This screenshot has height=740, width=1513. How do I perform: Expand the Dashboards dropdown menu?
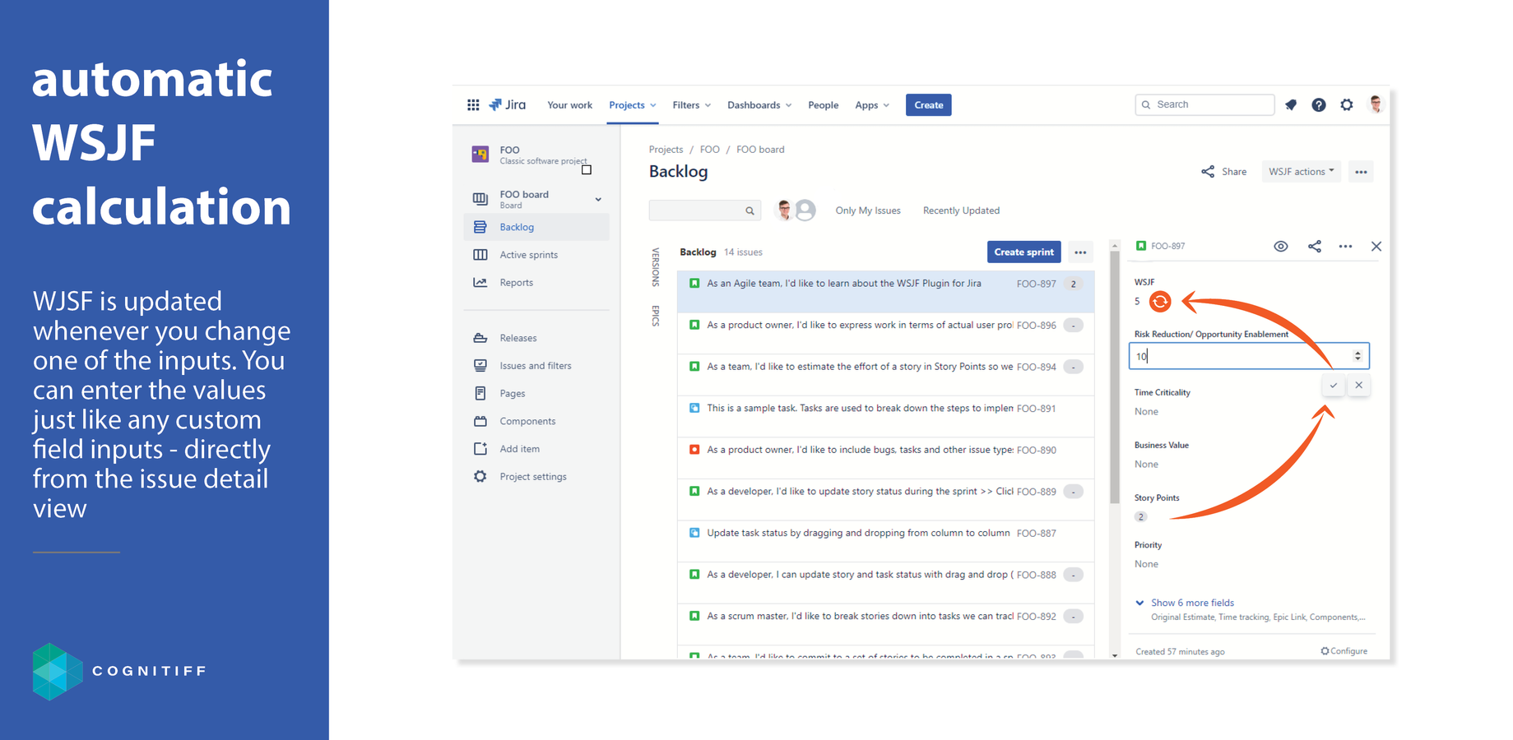(759, 105)
